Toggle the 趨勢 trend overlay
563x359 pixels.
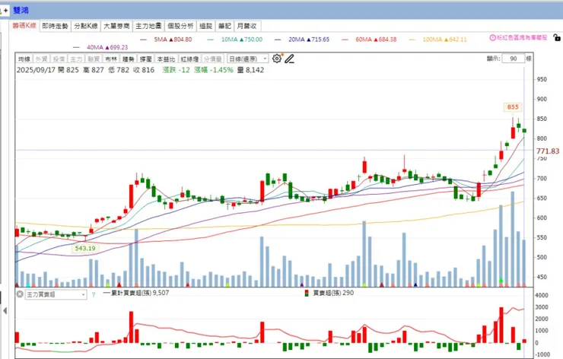click(128, 59)
